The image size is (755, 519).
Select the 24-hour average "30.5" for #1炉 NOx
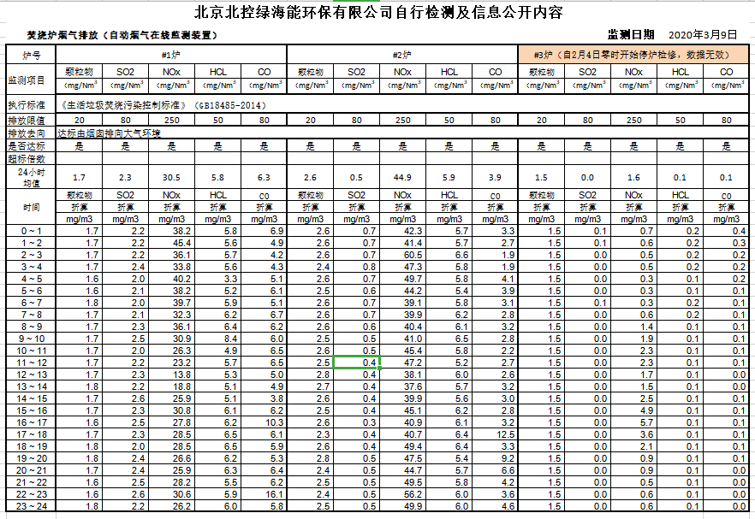tap(171, 178)
